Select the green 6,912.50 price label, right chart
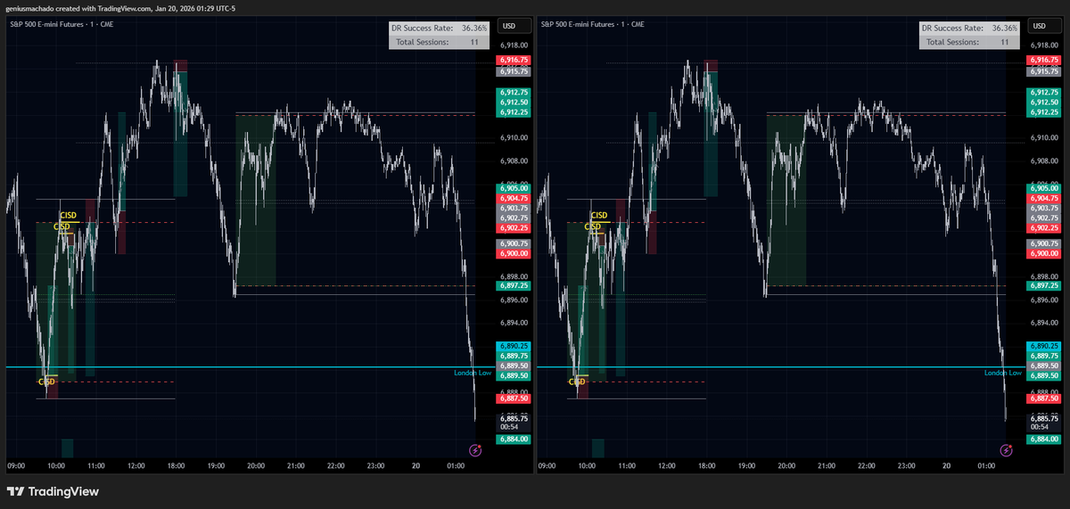 [1044, 103]
